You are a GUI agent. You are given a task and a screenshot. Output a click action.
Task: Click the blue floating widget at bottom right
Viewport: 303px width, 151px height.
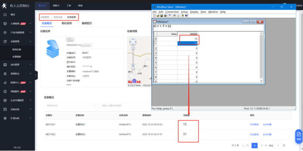pyautogui.click(x=298, y=136)
